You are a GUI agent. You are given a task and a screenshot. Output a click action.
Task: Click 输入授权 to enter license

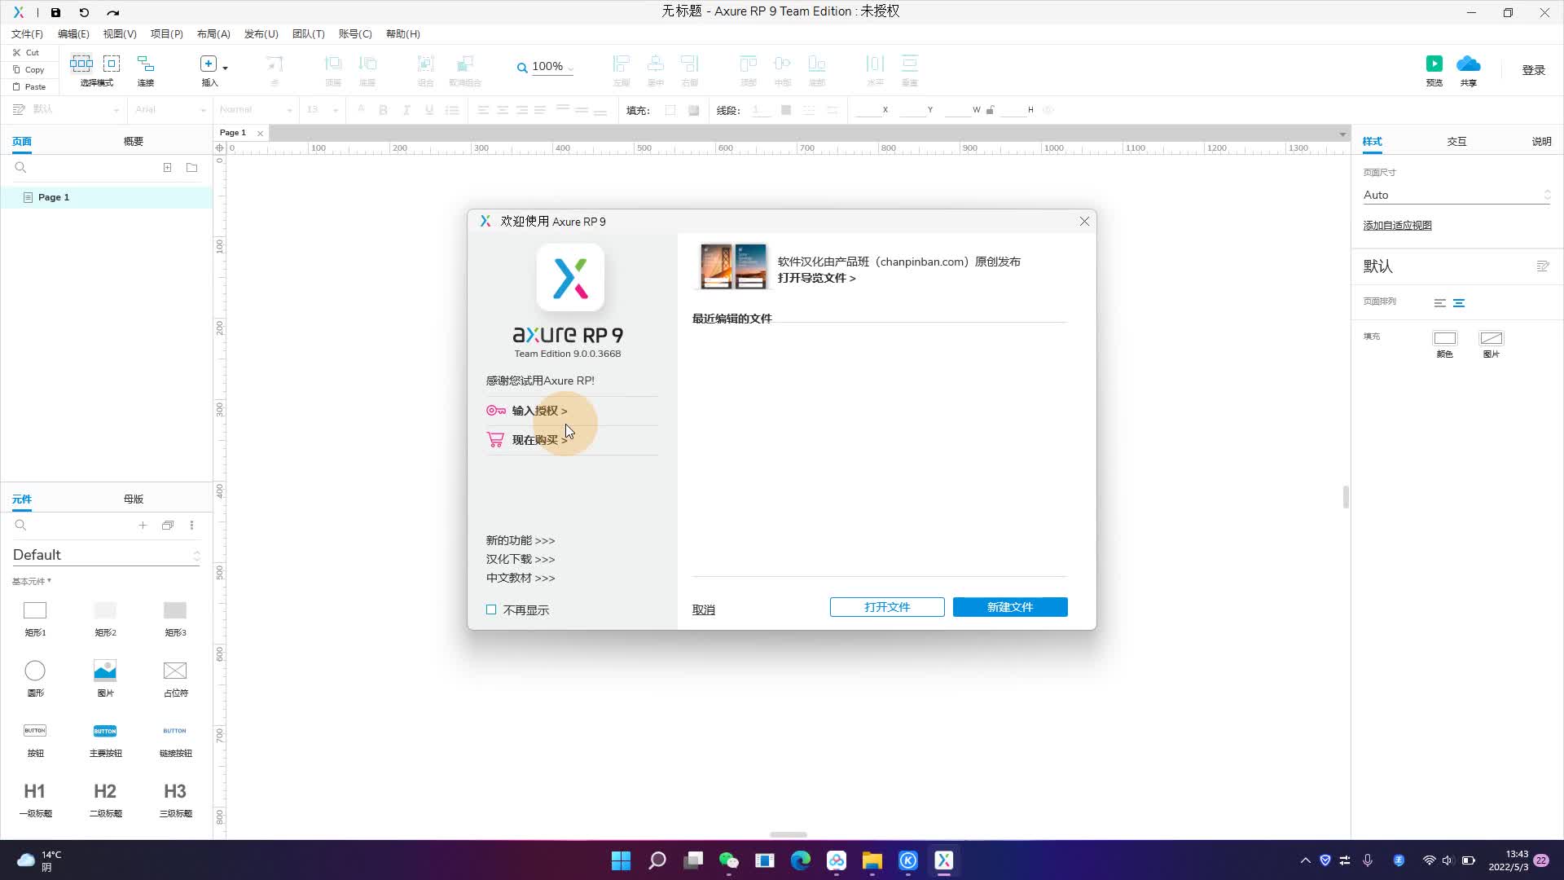[x=539, y=411]
